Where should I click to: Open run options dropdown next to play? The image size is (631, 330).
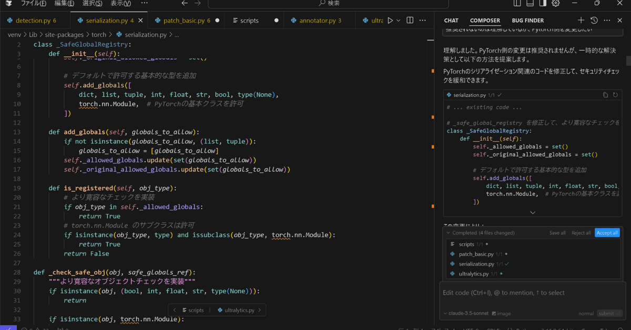click(x=398, y=20)
